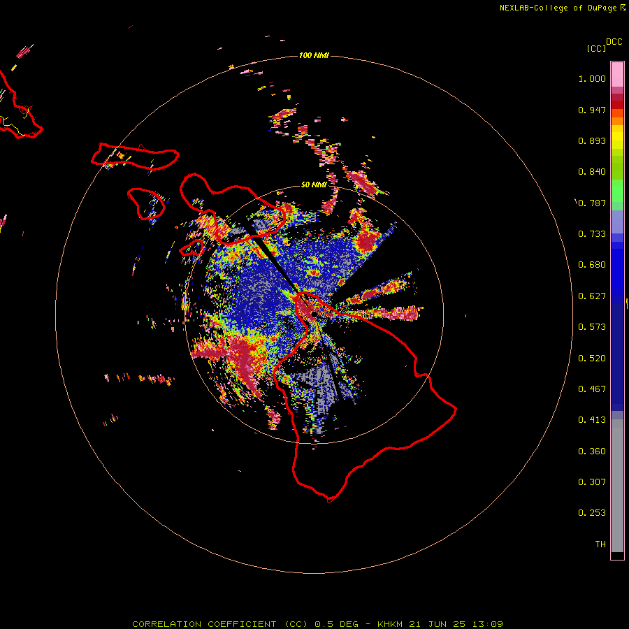
Task: Click the 0.947 color scale value
Action: [592, 110]
